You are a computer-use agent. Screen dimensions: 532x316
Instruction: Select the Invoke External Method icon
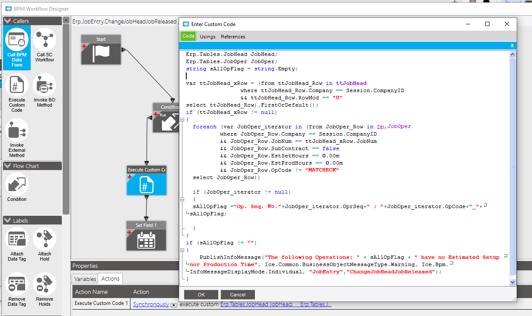point(17,130)
